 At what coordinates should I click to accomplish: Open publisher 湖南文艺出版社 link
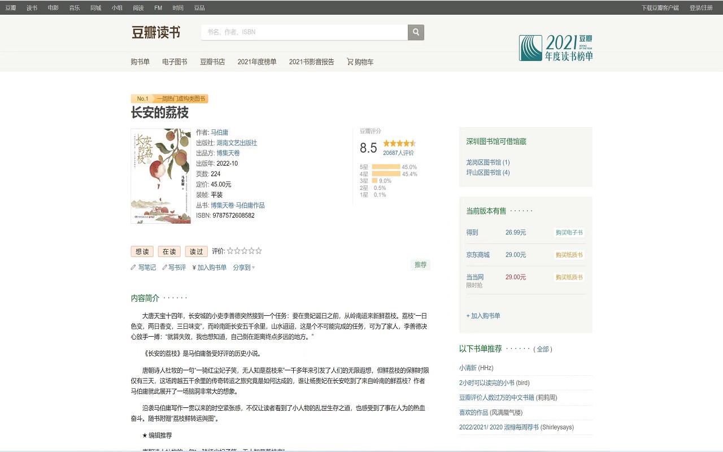click(237, 143)
